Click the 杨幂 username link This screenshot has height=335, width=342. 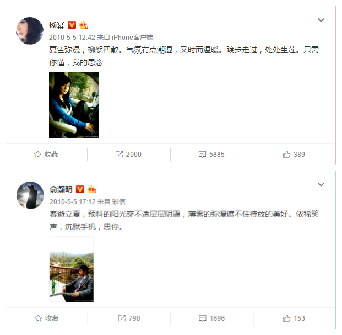(x=57, y=25)
